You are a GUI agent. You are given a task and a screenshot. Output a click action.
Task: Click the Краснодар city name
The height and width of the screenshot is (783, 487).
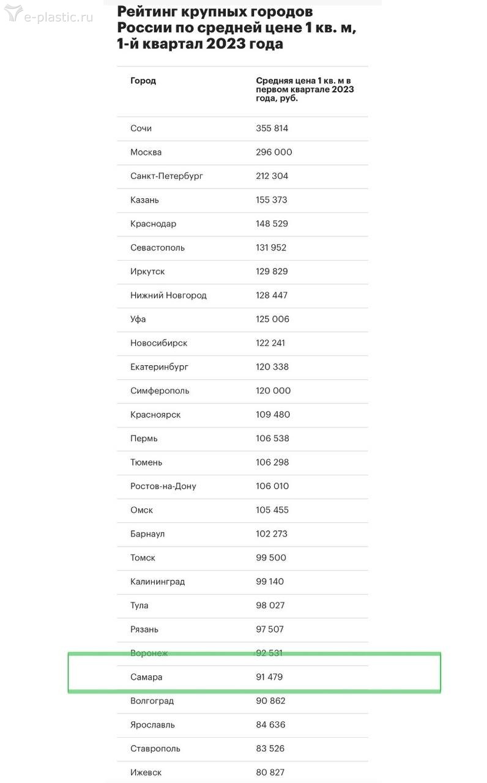coord(154,224)
